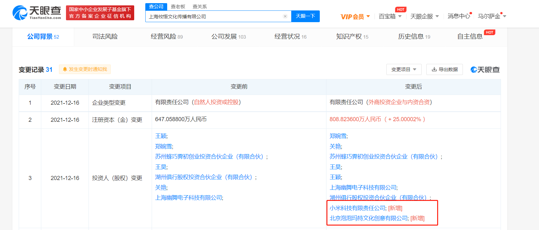Screen dimensions: 539x230
Task: Open 关艳 link in 变更后 column
Action: point(335,146)
